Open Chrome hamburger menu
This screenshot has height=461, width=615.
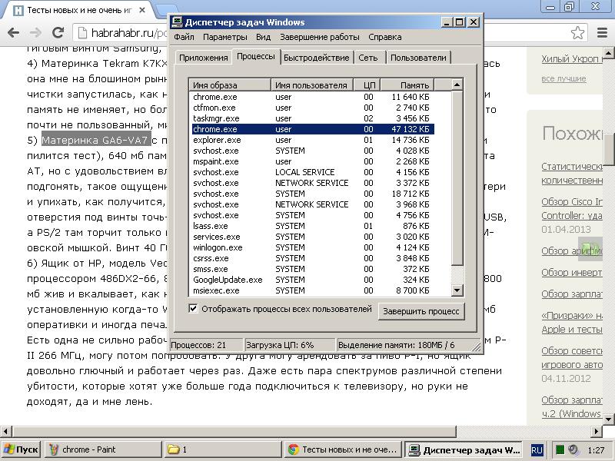(602, 32)
